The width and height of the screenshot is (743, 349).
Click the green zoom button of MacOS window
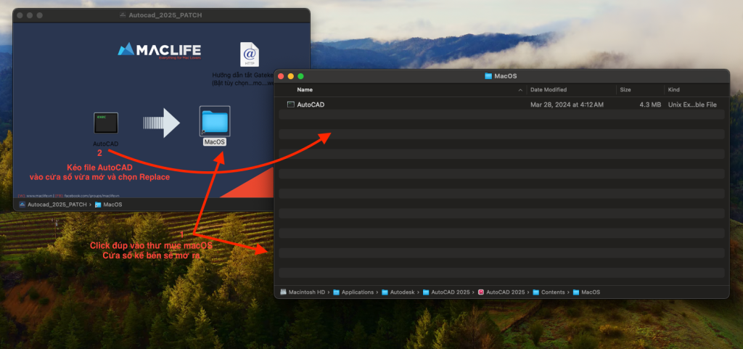[300, 76]
